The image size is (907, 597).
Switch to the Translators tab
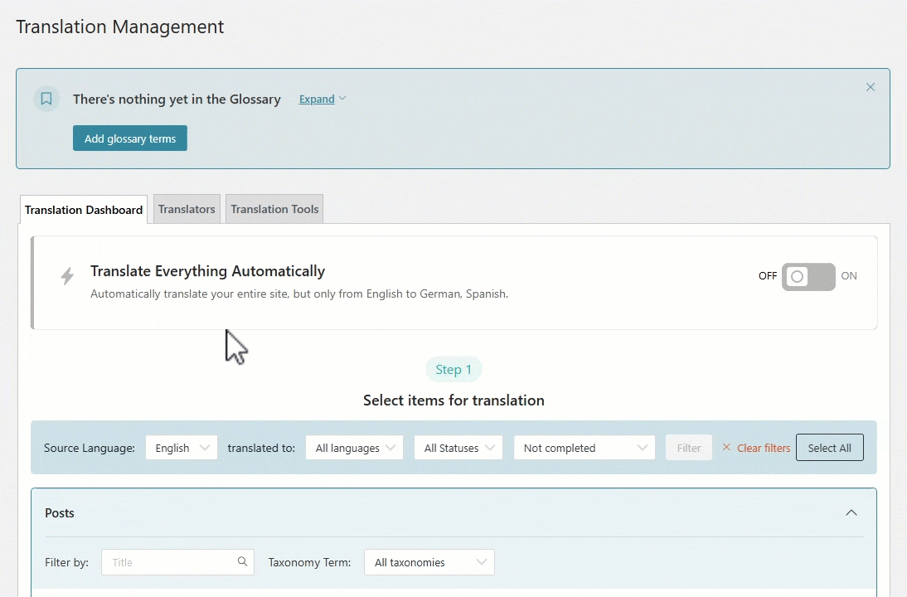[x=187, y=210]
